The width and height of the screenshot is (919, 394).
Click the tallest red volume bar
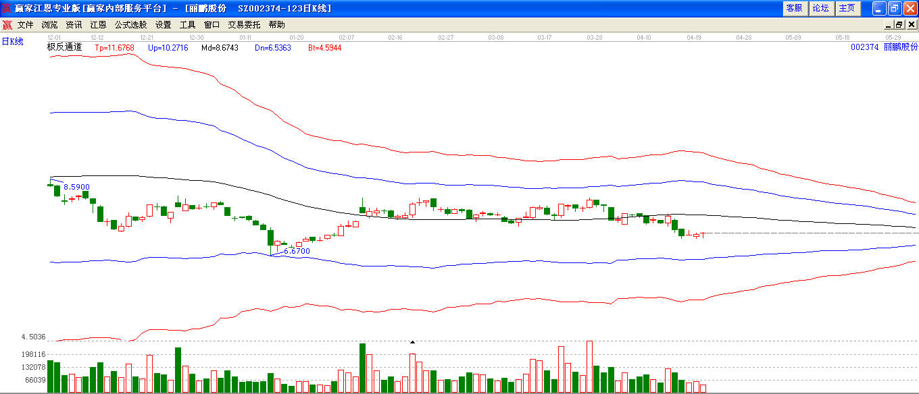tap(590, 366)
